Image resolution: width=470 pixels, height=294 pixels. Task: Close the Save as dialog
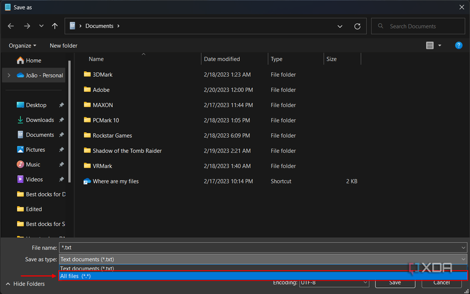(461, 7)
